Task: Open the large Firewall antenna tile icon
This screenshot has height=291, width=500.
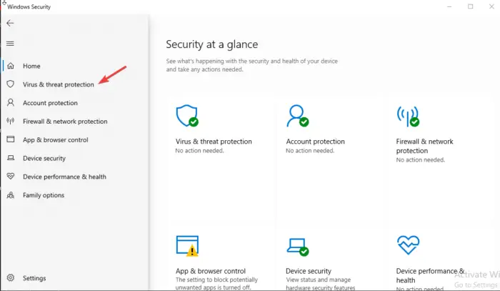Action: click(x=408, y=116)
